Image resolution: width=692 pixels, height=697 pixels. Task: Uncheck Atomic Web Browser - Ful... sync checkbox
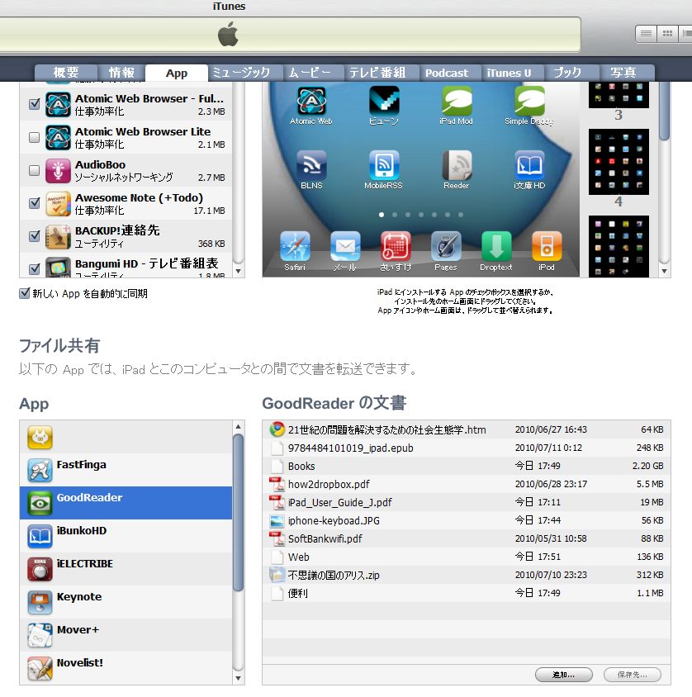click(x=34, y=104)
